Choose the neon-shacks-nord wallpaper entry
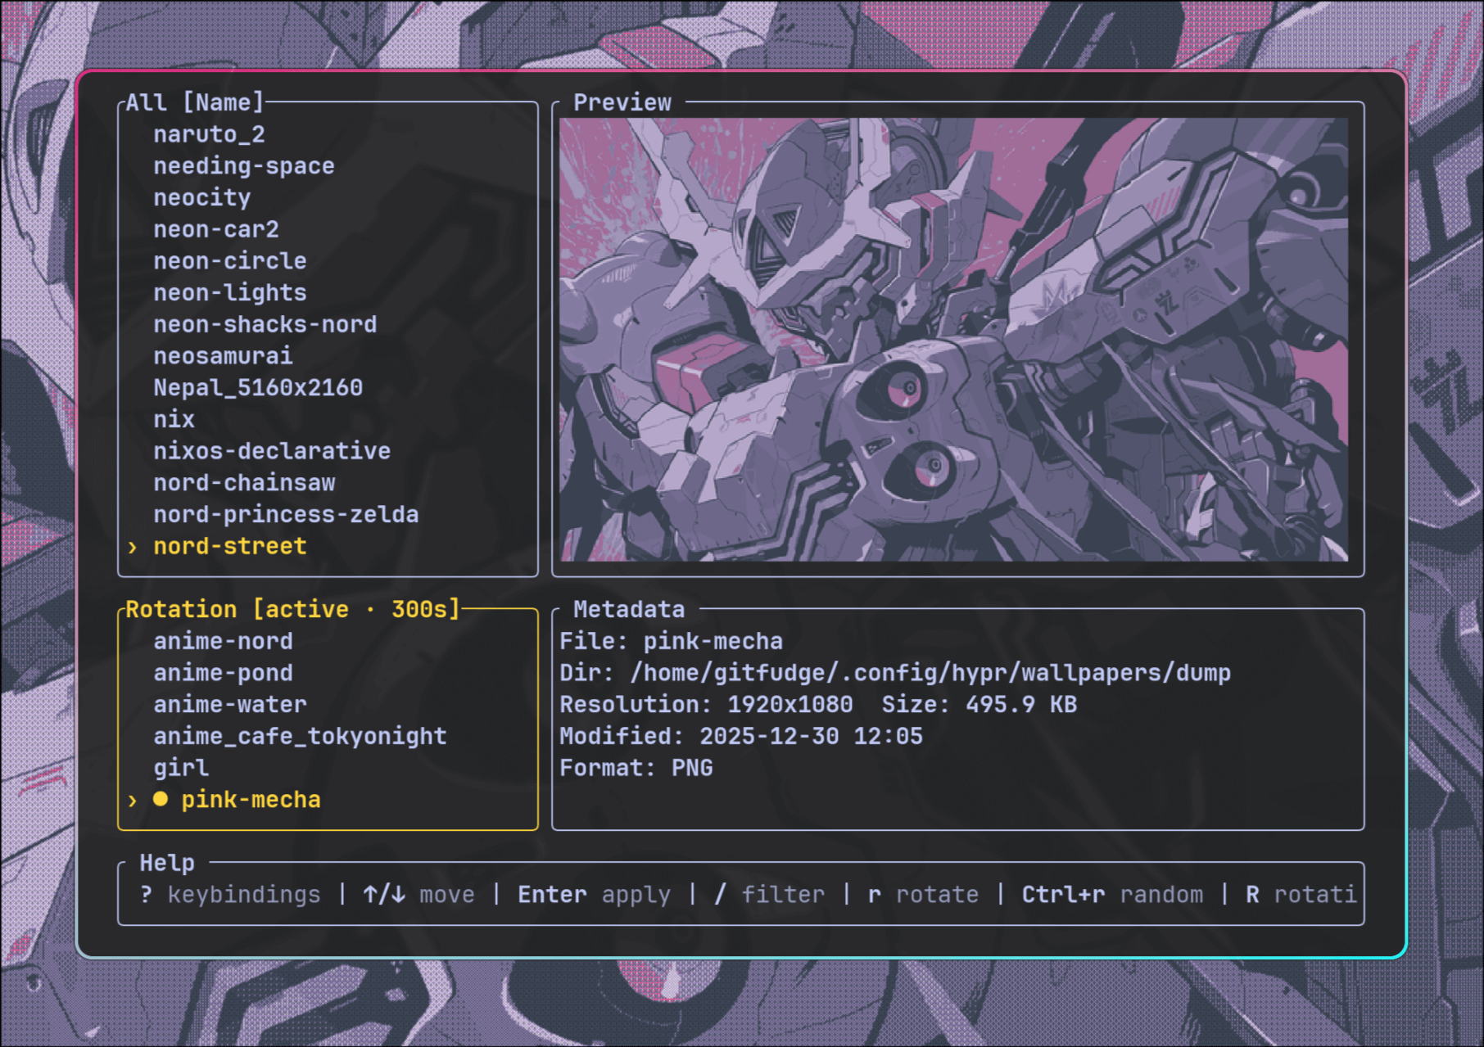This screenshot has width=1484, height=1047. tap(265, 324)
